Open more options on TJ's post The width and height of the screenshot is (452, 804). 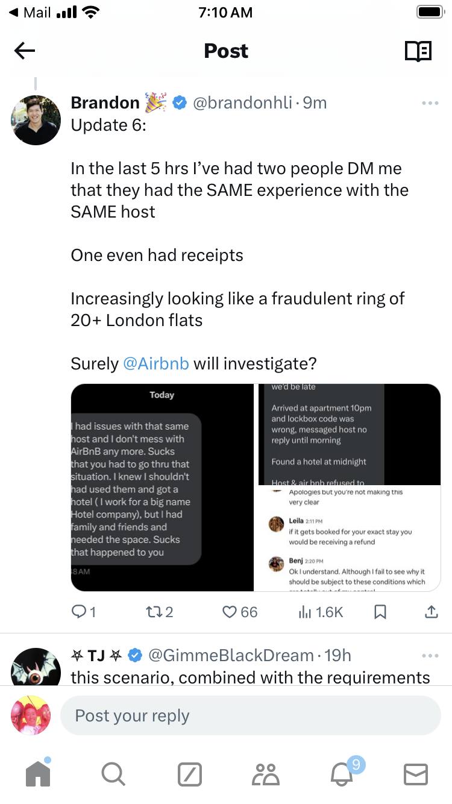tap(430, 656)
